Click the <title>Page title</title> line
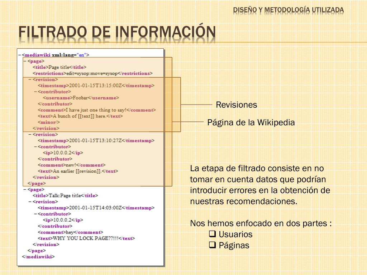367x275 pixels. coord(59,67)
